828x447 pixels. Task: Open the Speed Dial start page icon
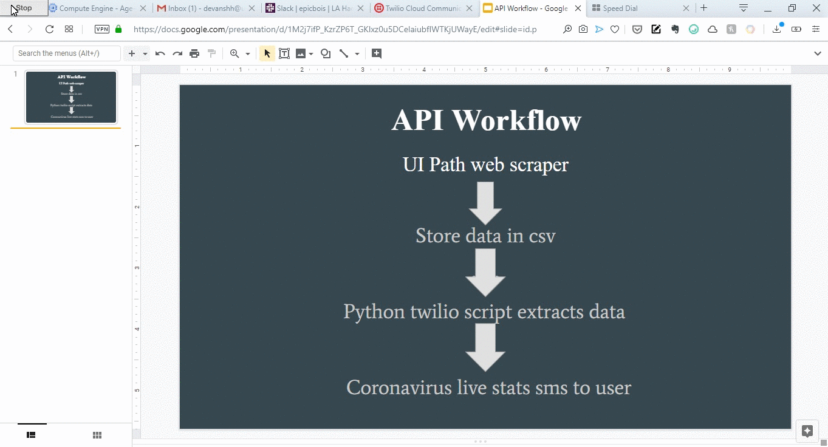[69, 29]
